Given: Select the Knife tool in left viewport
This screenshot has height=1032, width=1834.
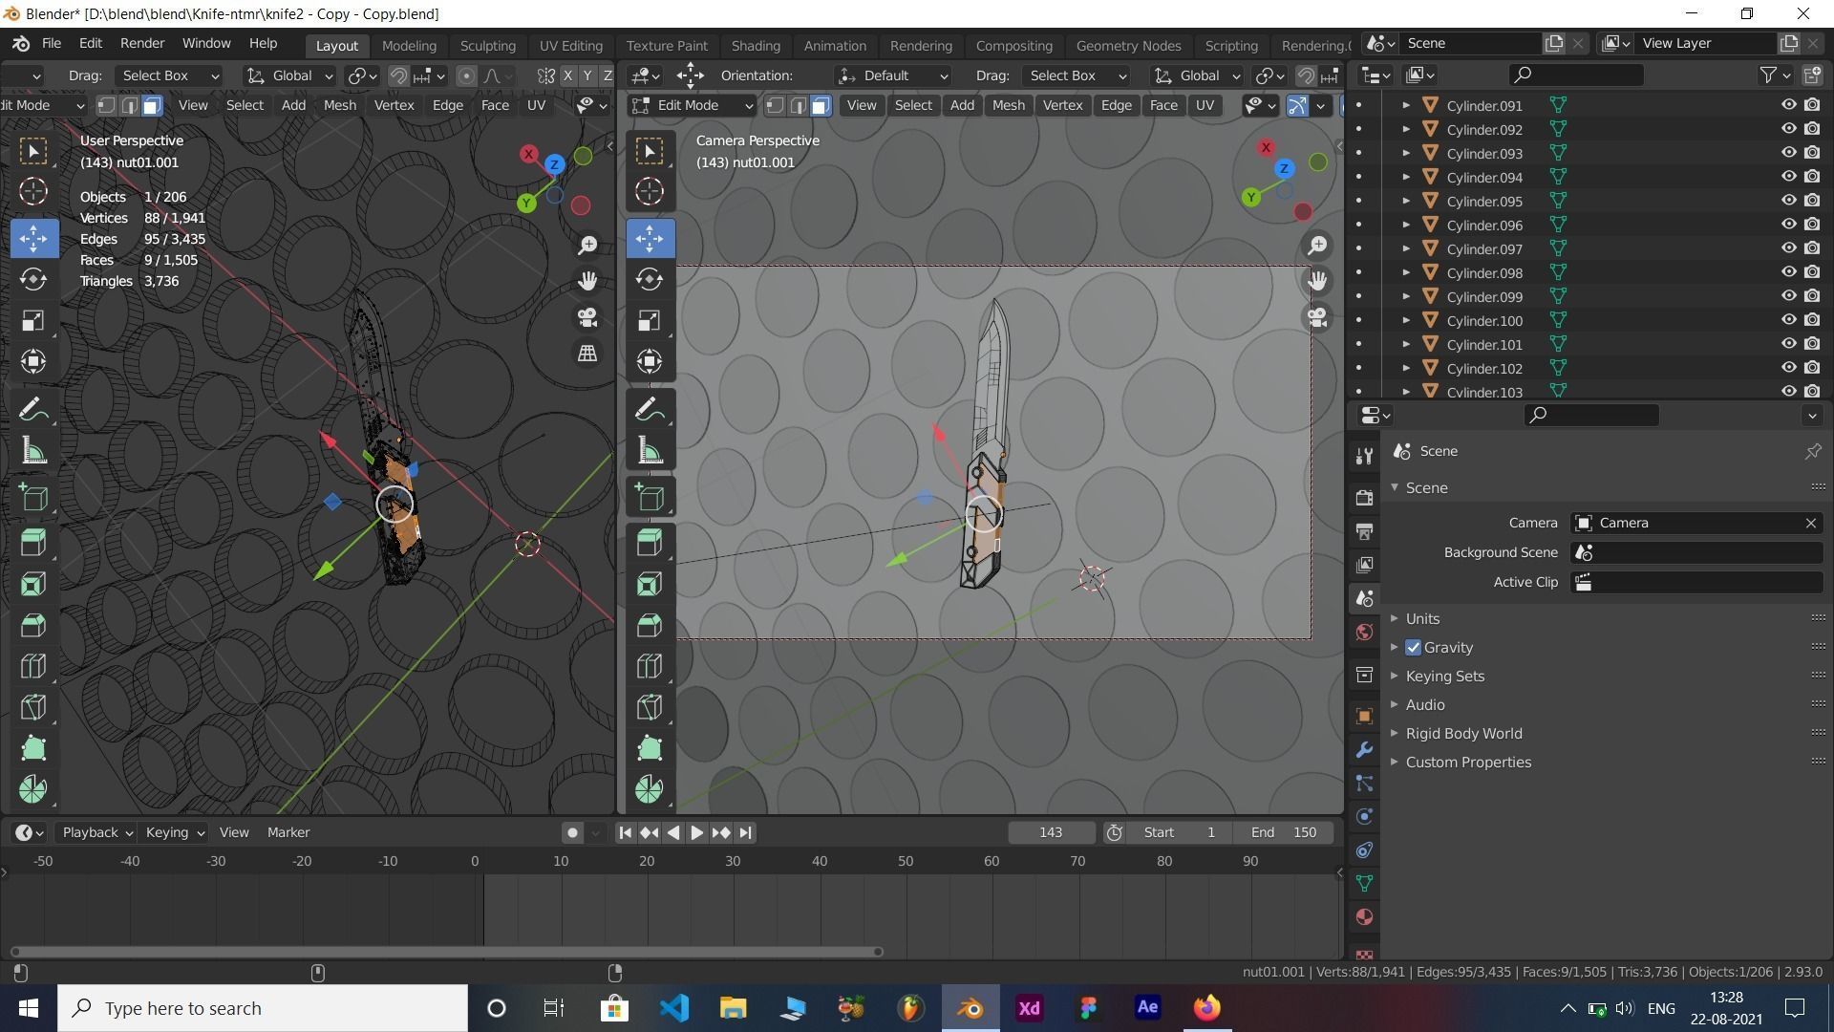Looking at the screenshot, I should 33,707.
